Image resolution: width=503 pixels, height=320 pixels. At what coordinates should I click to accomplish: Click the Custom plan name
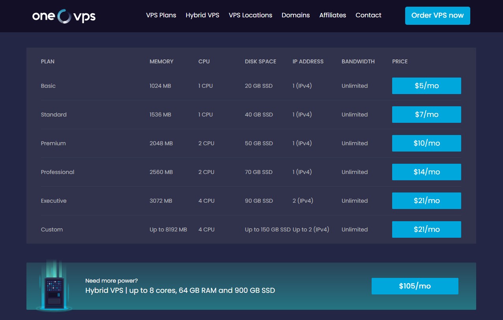pos(52,229)
